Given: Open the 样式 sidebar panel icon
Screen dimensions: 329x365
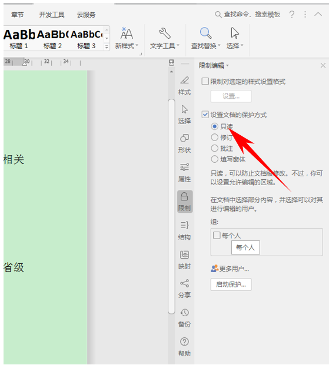Looking at the screenshot, I should click(x=184, y=85).
